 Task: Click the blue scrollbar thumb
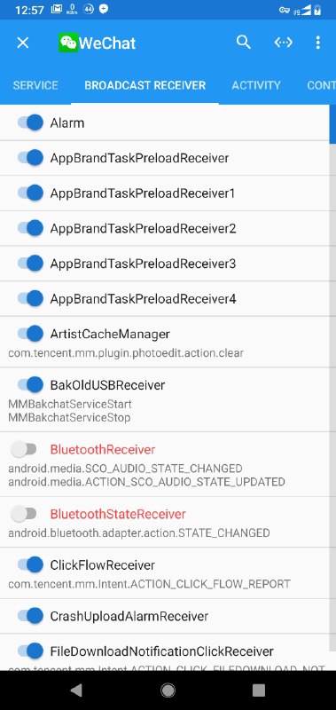[332, 124]
